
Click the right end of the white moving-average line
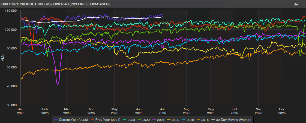point(163,17)
